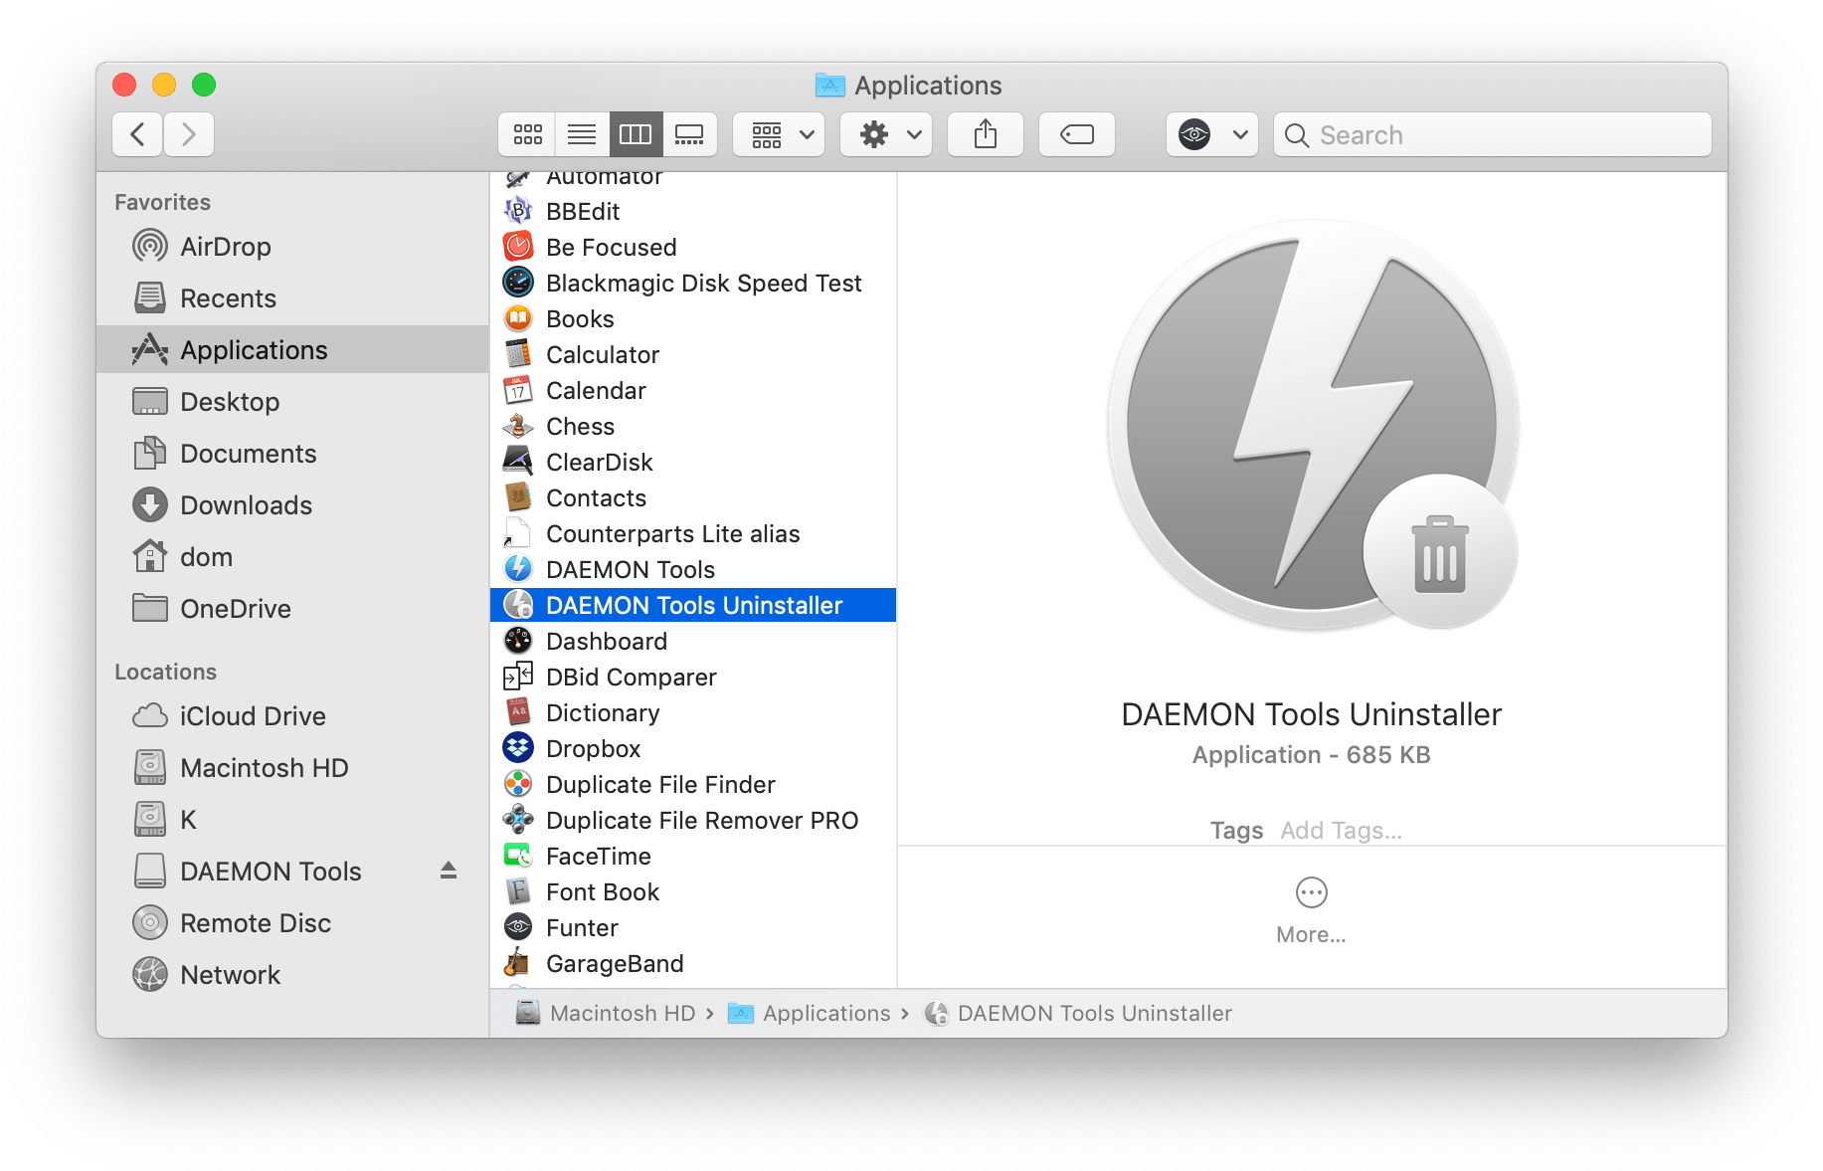Click Add Tags field in preview
Image resolution: width=1823 pixels, height=1171 pixels.
click(1341, 831)
